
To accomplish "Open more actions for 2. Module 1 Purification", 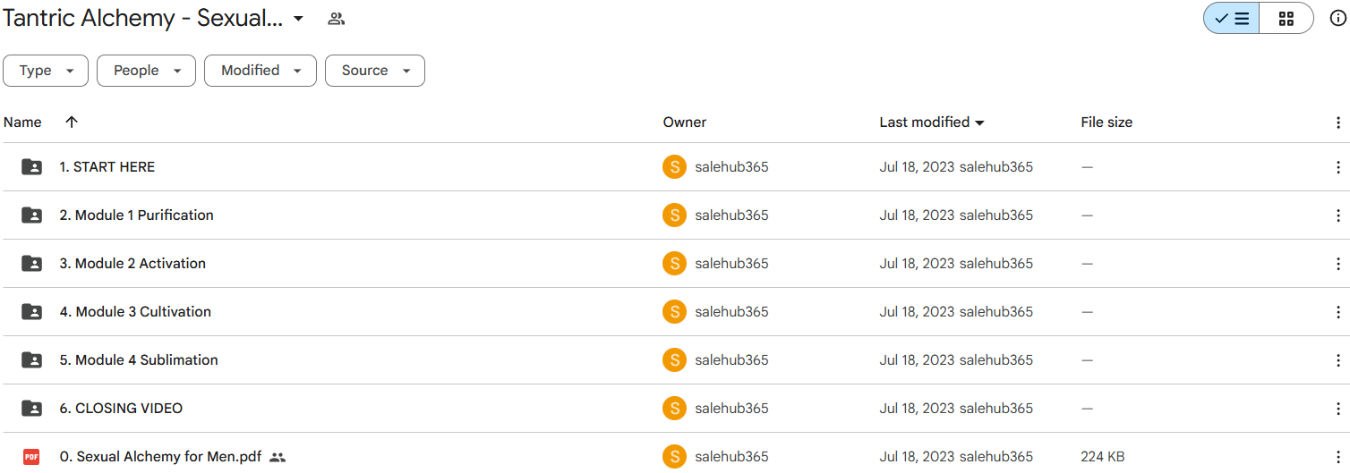I will tap(1337, 215).
